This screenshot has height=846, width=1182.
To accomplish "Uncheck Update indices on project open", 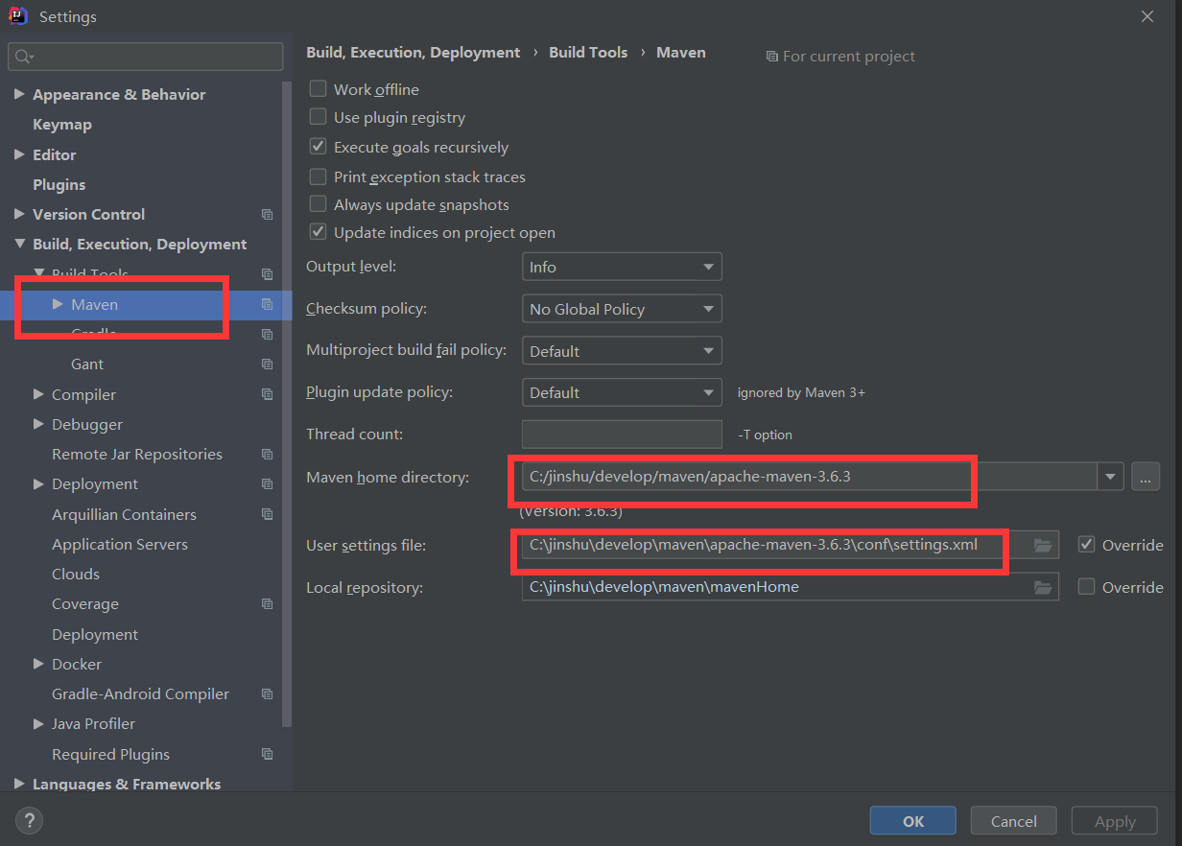I will pos(318,232).
